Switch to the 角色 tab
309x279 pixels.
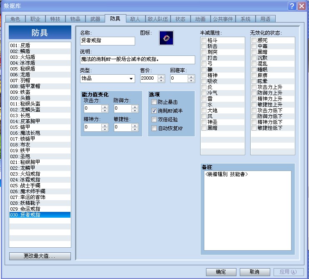click(x=15, y=19)
